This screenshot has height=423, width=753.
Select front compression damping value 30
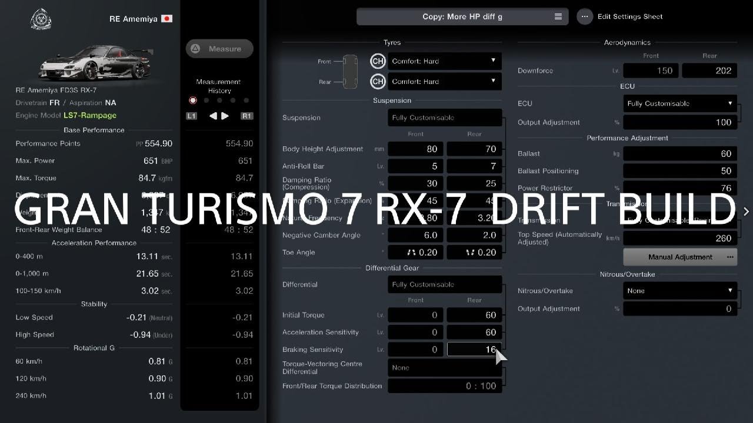pos(416,183)
